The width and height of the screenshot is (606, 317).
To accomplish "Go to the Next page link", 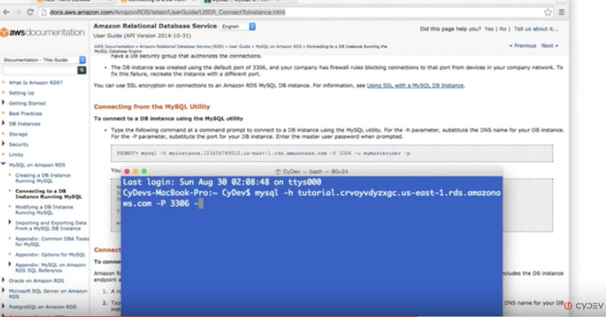I will pos(549,45).
